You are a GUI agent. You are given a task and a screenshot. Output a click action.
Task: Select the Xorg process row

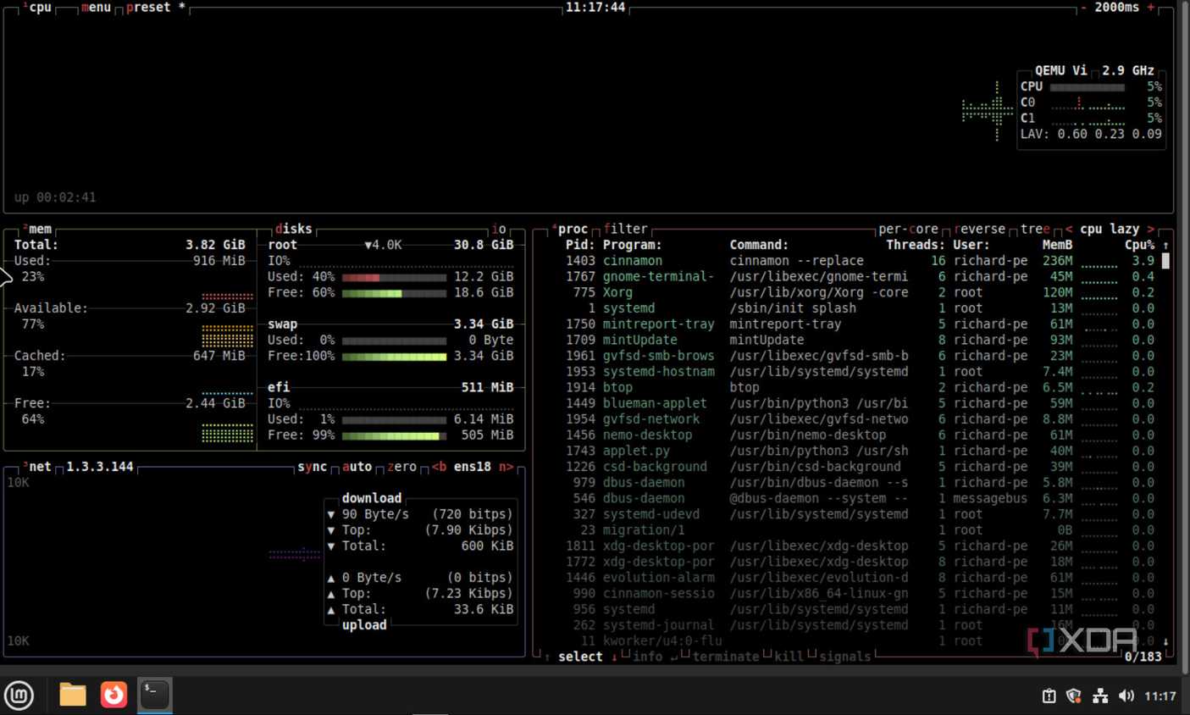click(x=861, y=292)
